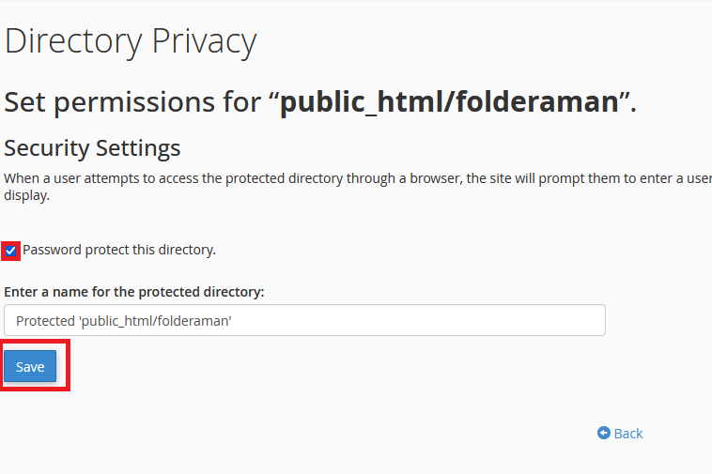
Task: Click into the protected directory name field
Action: coord(304,320)
